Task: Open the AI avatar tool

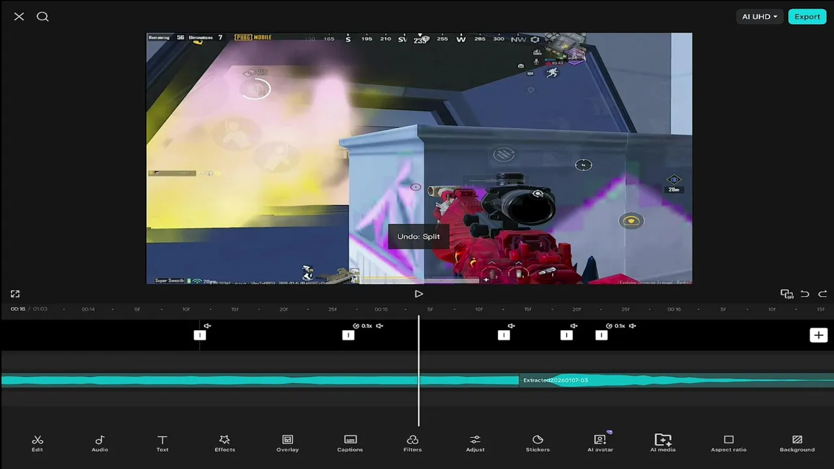Action: (600, 443)
